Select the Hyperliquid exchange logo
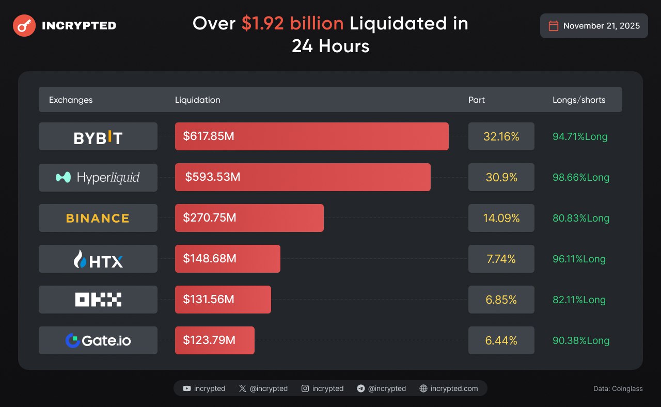This screenshot has width=661, height=407. pos(98,178)
